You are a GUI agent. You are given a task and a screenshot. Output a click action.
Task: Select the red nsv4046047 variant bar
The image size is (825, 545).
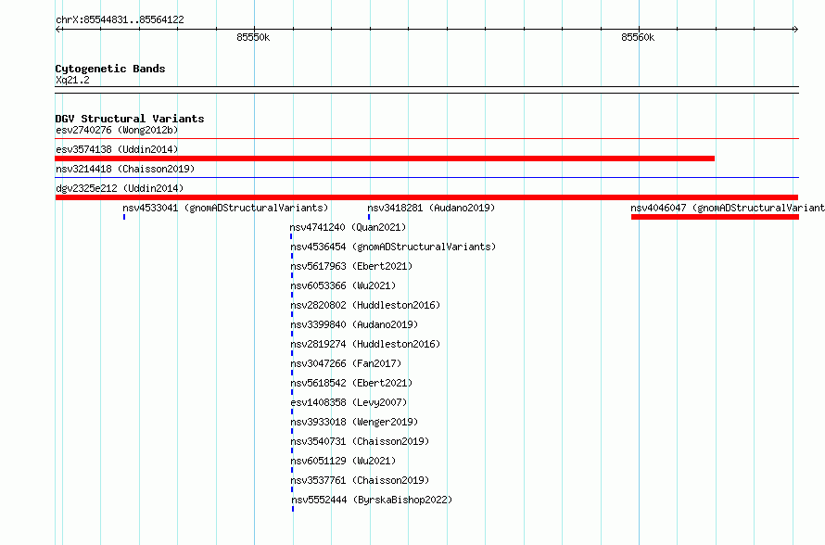coord(715,217)
